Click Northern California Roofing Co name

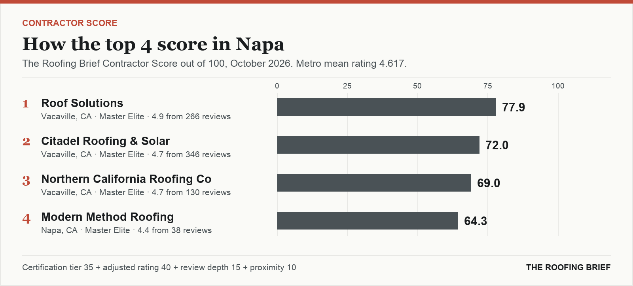(x=126, y=179)
